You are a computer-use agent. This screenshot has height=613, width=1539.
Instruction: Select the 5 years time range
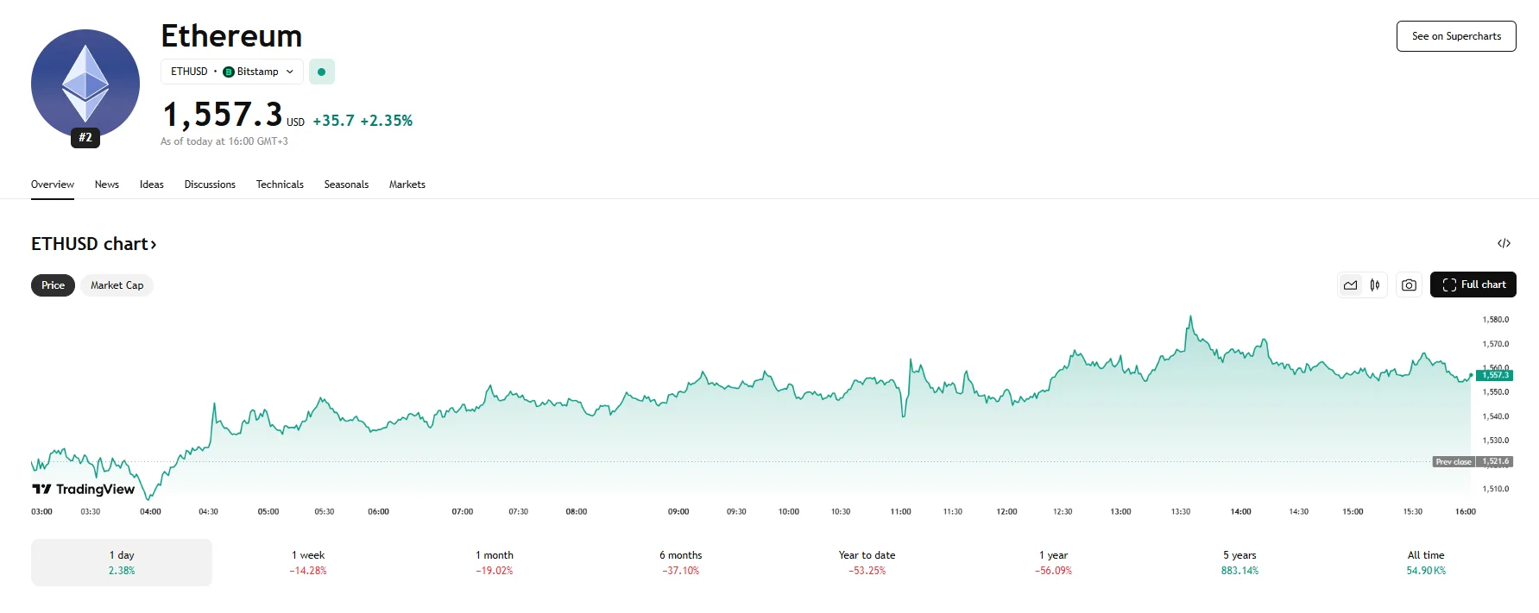[x=1239, y=562]
